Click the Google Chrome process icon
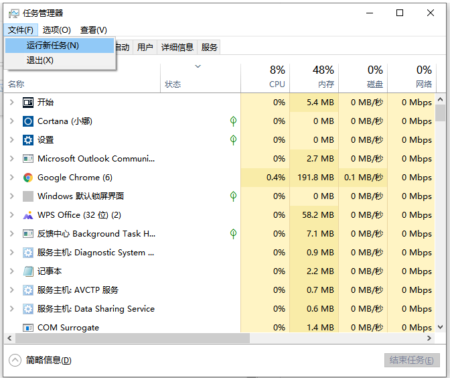Image resolution: width=450 pixels, height=378 pixels. coord(28,178)
